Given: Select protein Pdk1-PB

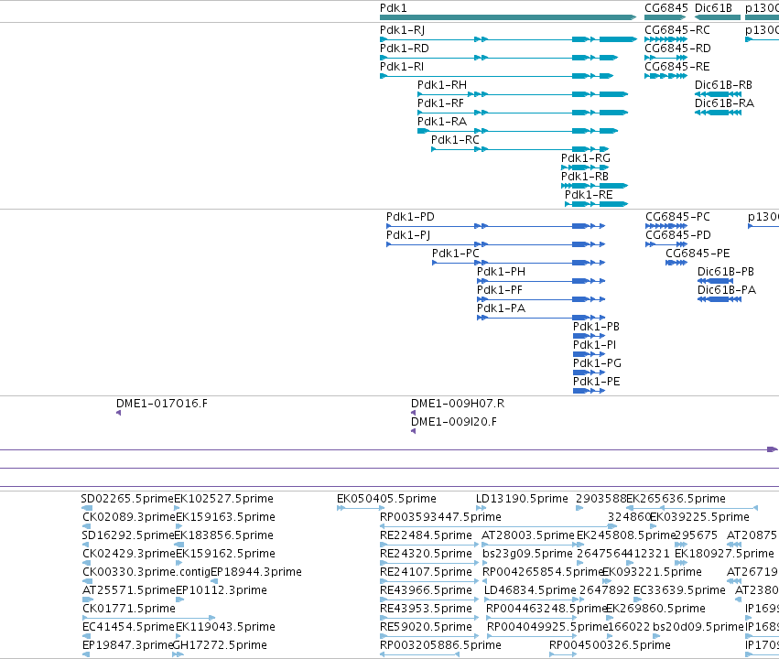Looking at the screenshot, I should (x=590, y=336).
